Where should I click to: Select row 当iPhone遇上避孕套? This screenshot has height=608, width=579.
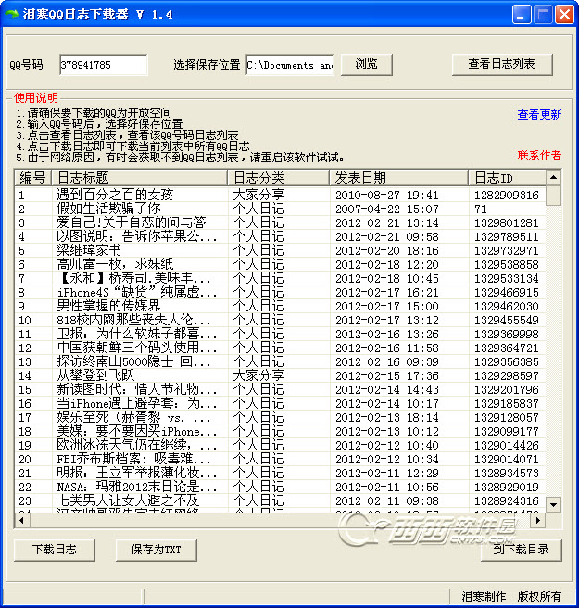(x=280, y=404)
